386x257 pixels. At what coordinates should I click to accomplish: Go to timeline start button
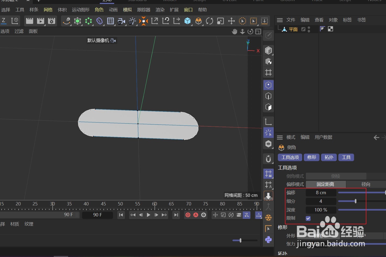coord(121,215)
